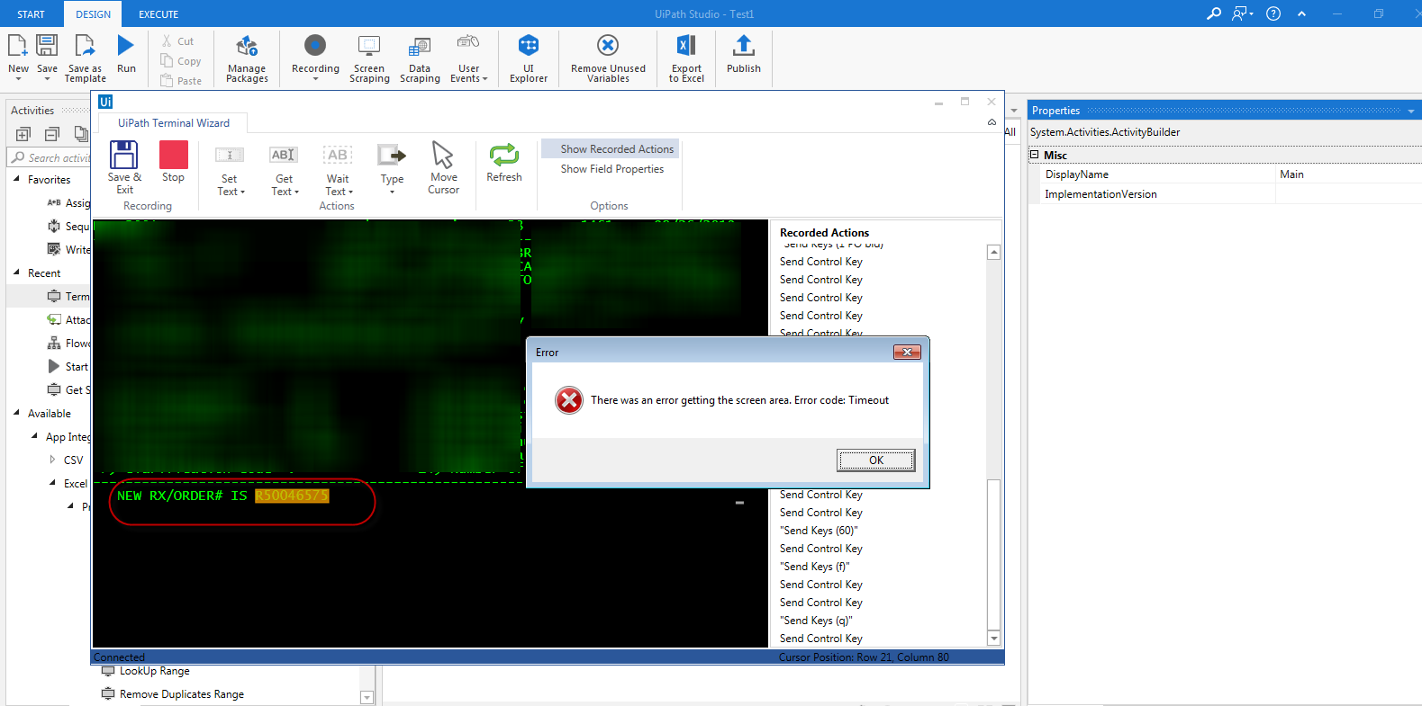Click the ImplementationVersion value field
This screenshot has width=1422, height=706.
pos(1348,194)
